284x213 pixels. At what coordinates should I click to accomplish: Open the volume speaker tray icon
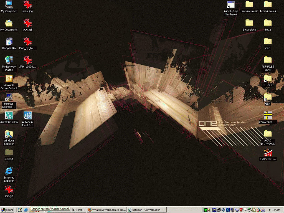click(210, 210)
